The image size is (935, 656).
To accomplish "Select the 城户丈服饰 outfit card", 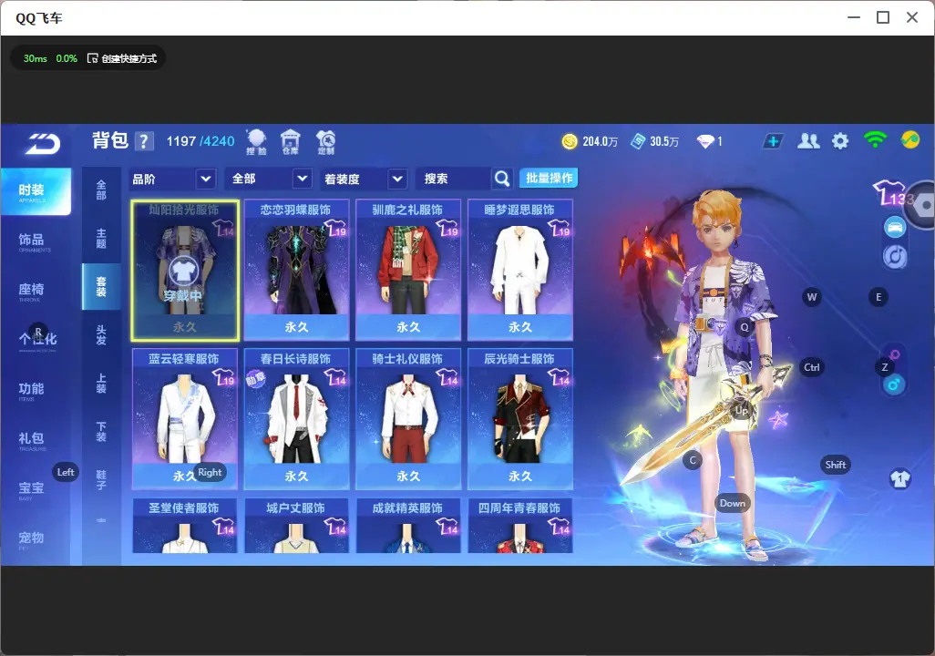I will (296, 526).
